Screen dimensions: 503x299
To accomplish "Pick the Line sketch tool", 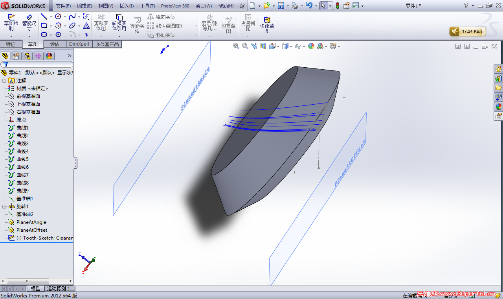I will click(44, 17).
